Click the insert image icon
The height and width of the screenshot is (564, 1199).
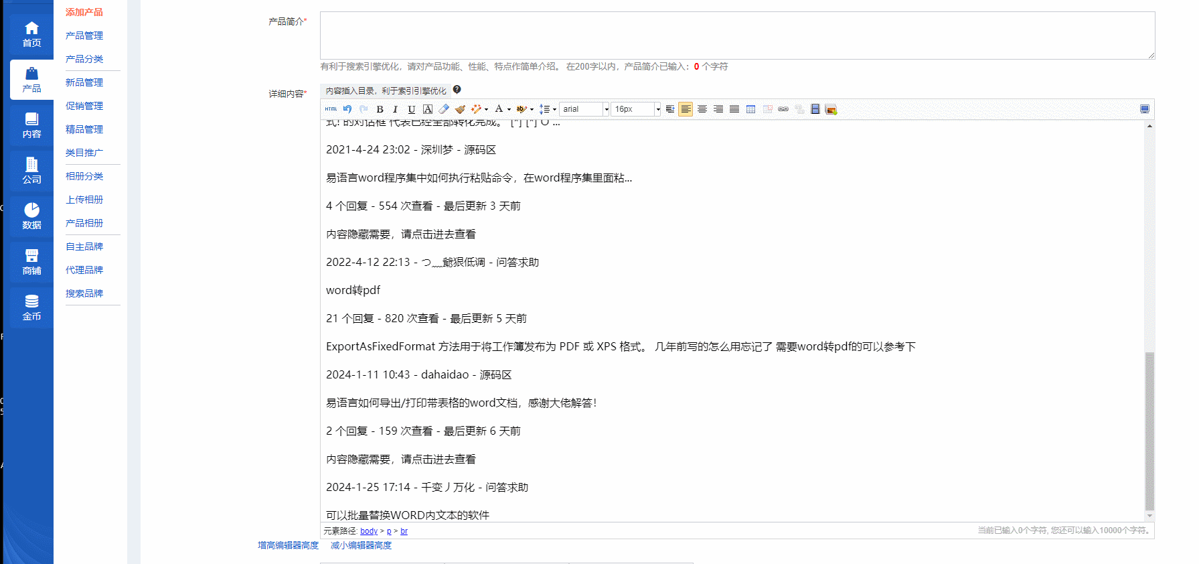coord(831,109)
